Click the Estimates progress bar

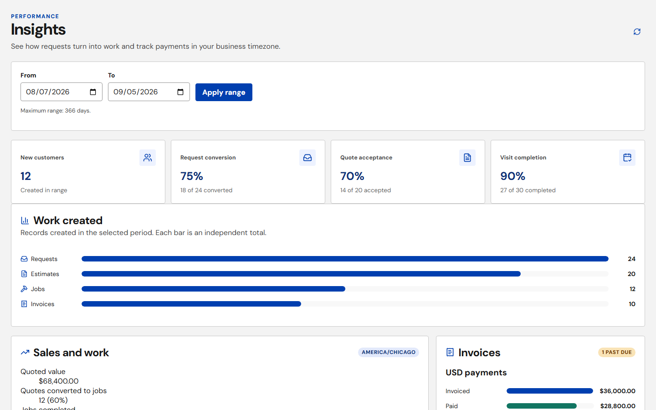click(x=345, y=274)
